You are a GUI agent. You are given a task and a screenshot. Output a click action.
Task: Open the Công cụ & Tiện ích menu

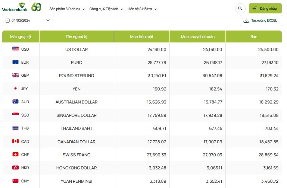tap(106, 9)
